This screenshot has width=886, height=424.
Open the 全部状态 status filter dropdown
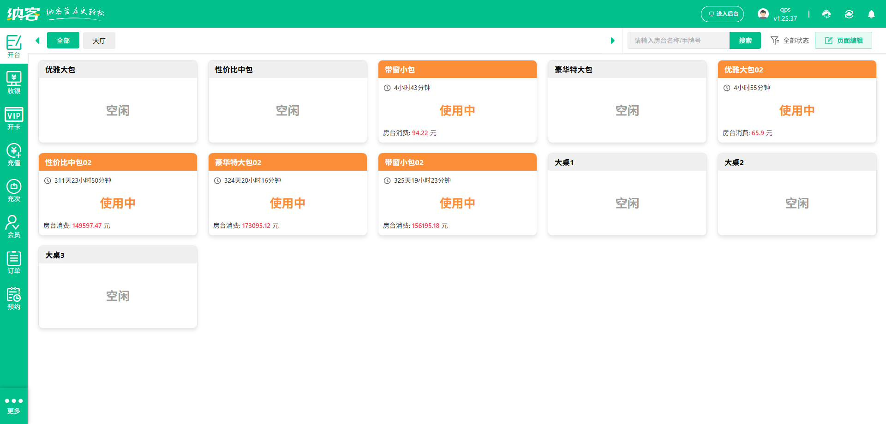tap(790, 41)
